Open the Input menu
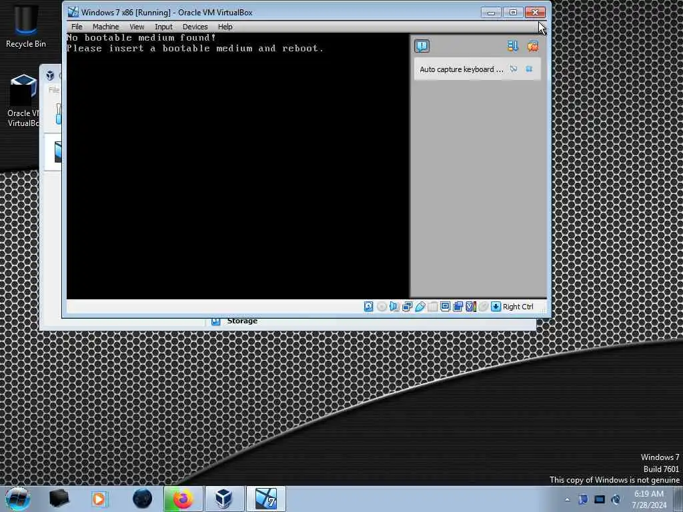The image size is (683, 512). click(163, 27)
